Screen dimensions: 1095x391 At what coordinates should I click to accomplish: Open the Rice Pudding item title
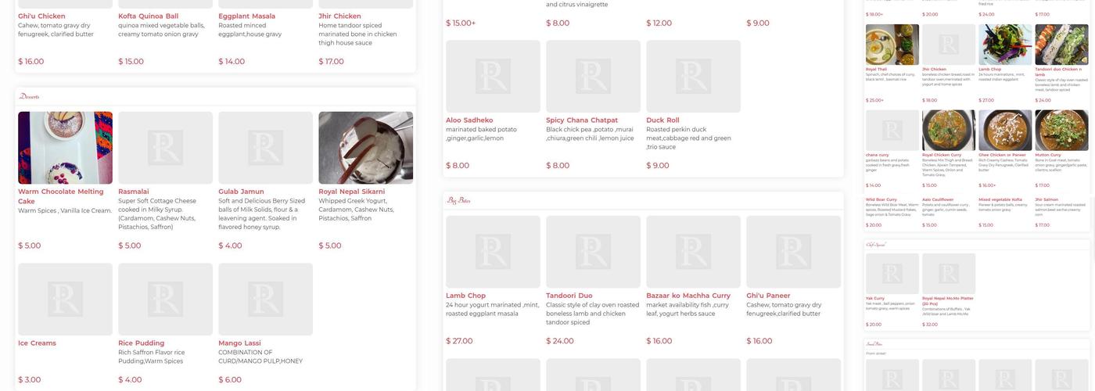tap(141, 343)
